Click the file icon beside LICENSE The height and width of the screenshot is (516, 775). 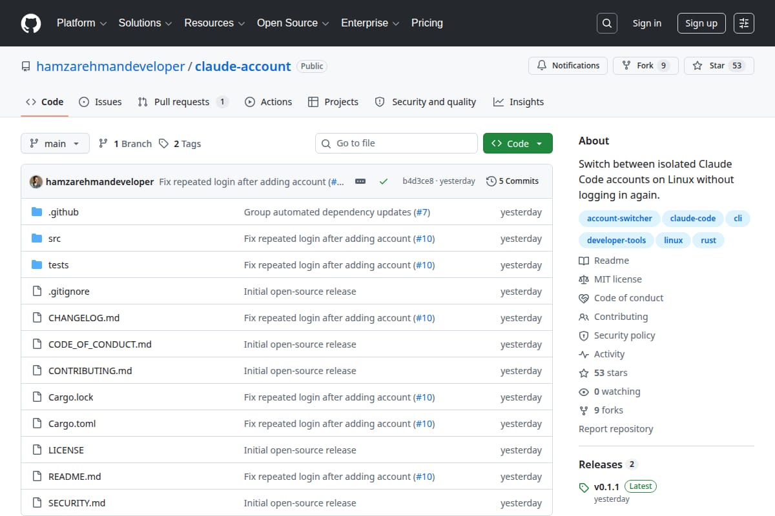tap(37, 450)
